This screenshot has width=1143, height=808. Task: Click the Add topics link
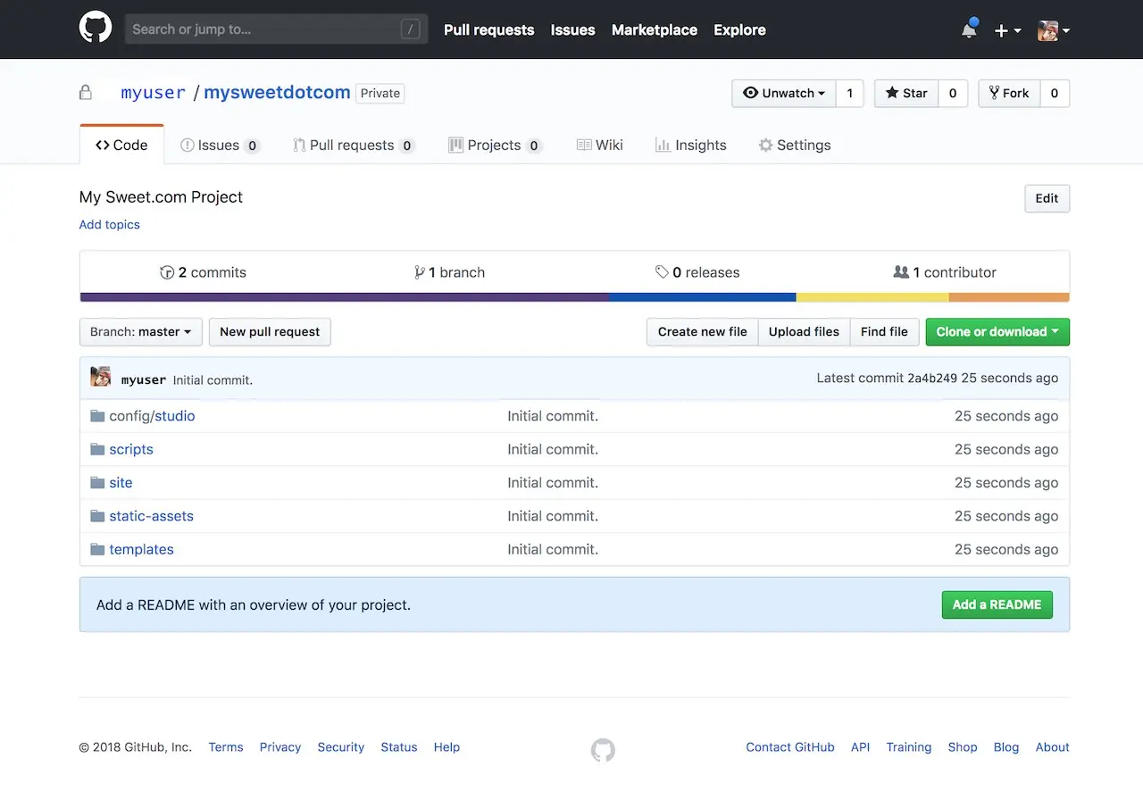click(110, 224)
